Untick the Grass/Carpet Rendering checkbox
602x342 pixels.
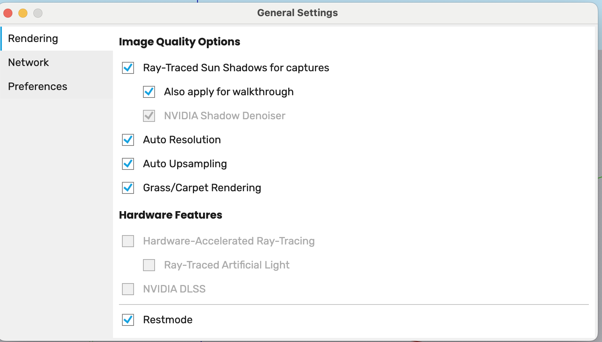click(x=128, y=188)
